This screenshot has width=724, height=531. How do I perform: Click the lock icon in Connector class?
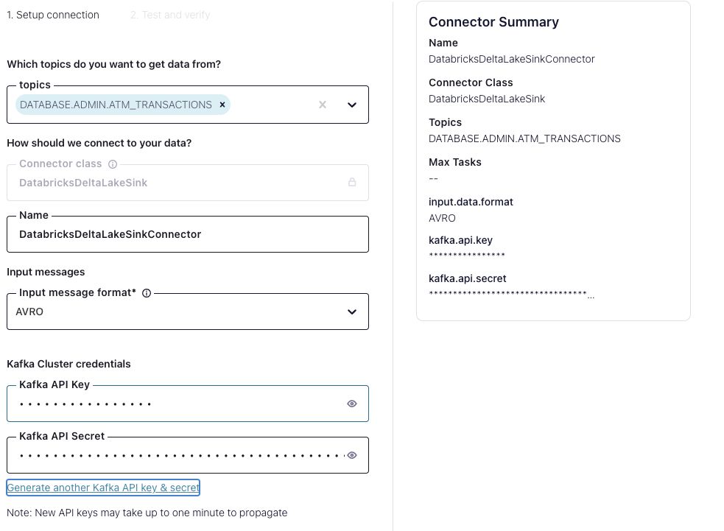point(352,182)
